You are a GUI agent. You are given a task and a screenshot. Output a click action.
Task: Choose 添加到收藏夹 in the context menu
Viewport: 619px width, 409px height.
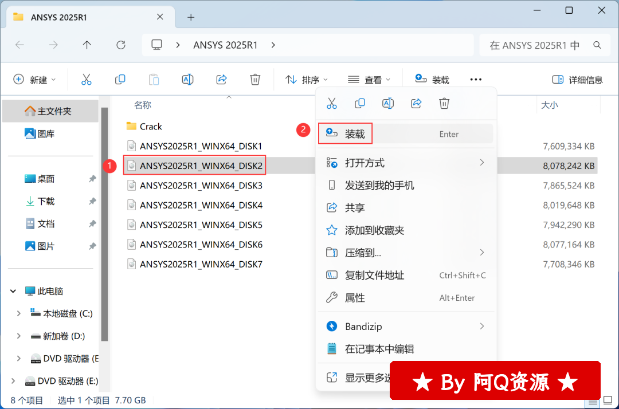point(406,230)
